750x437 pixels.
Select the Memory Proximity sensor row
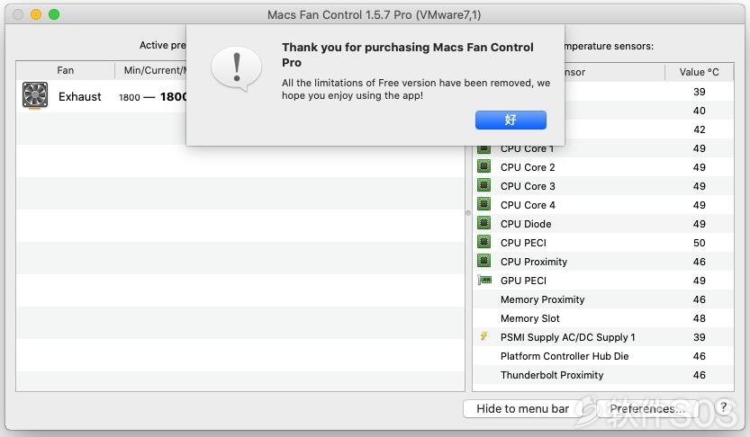point(603,299)
